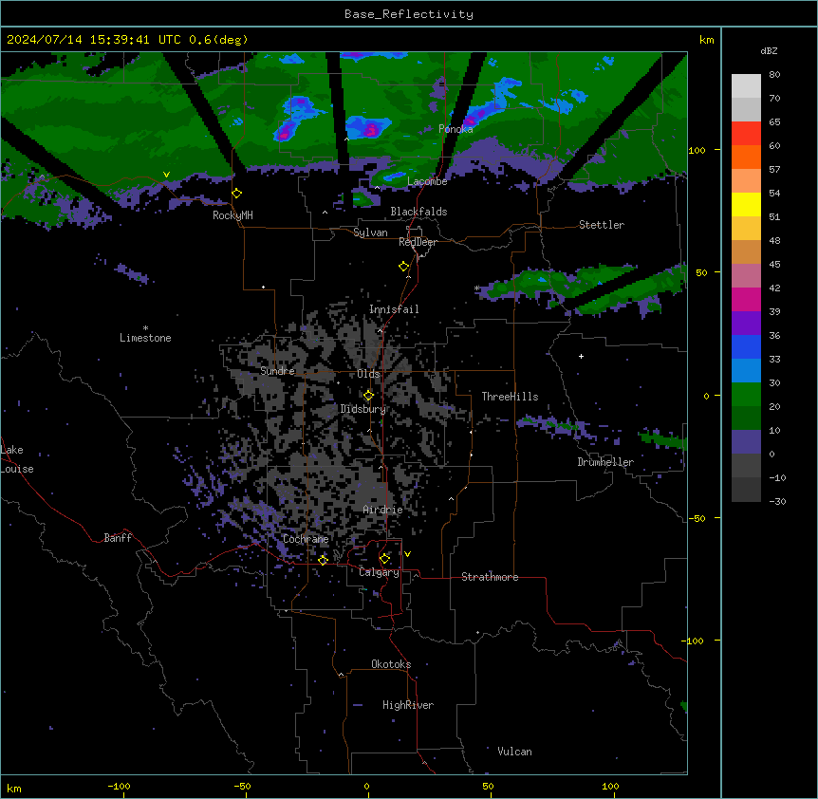The height and width of the screenshot is (799, 818).
Task: Click the ThreeHills label
Action: point(510,397)
